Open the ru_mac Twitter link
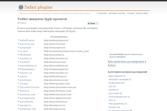 [24, 51]
